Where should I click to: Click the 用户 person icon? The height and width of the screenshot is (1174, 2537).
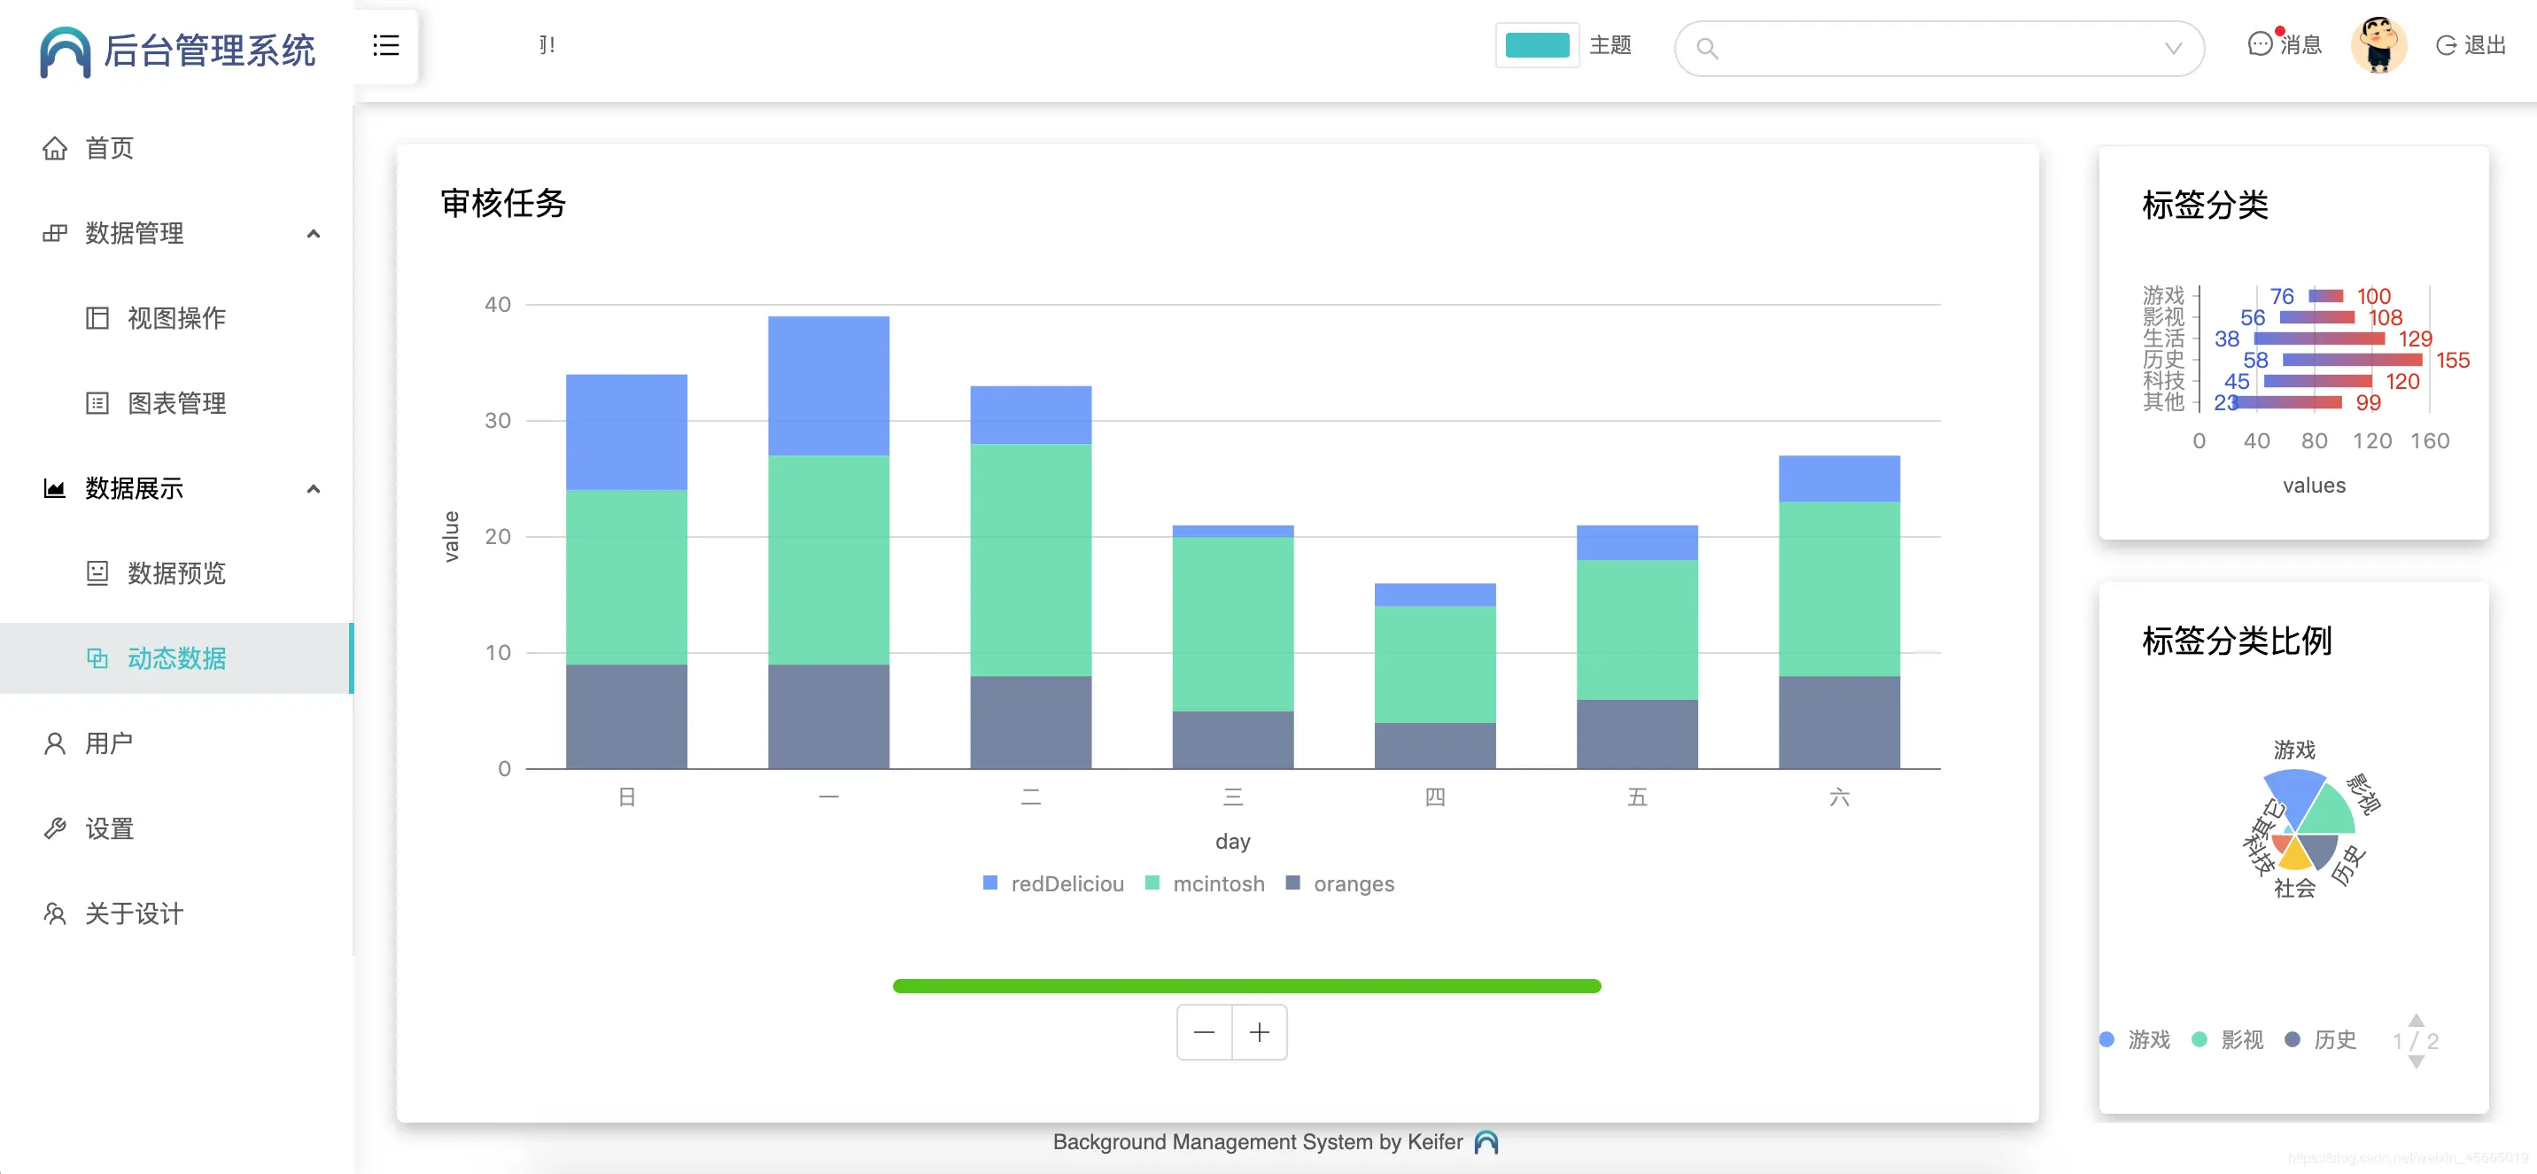pyautogui.click(x=55, y=743)
